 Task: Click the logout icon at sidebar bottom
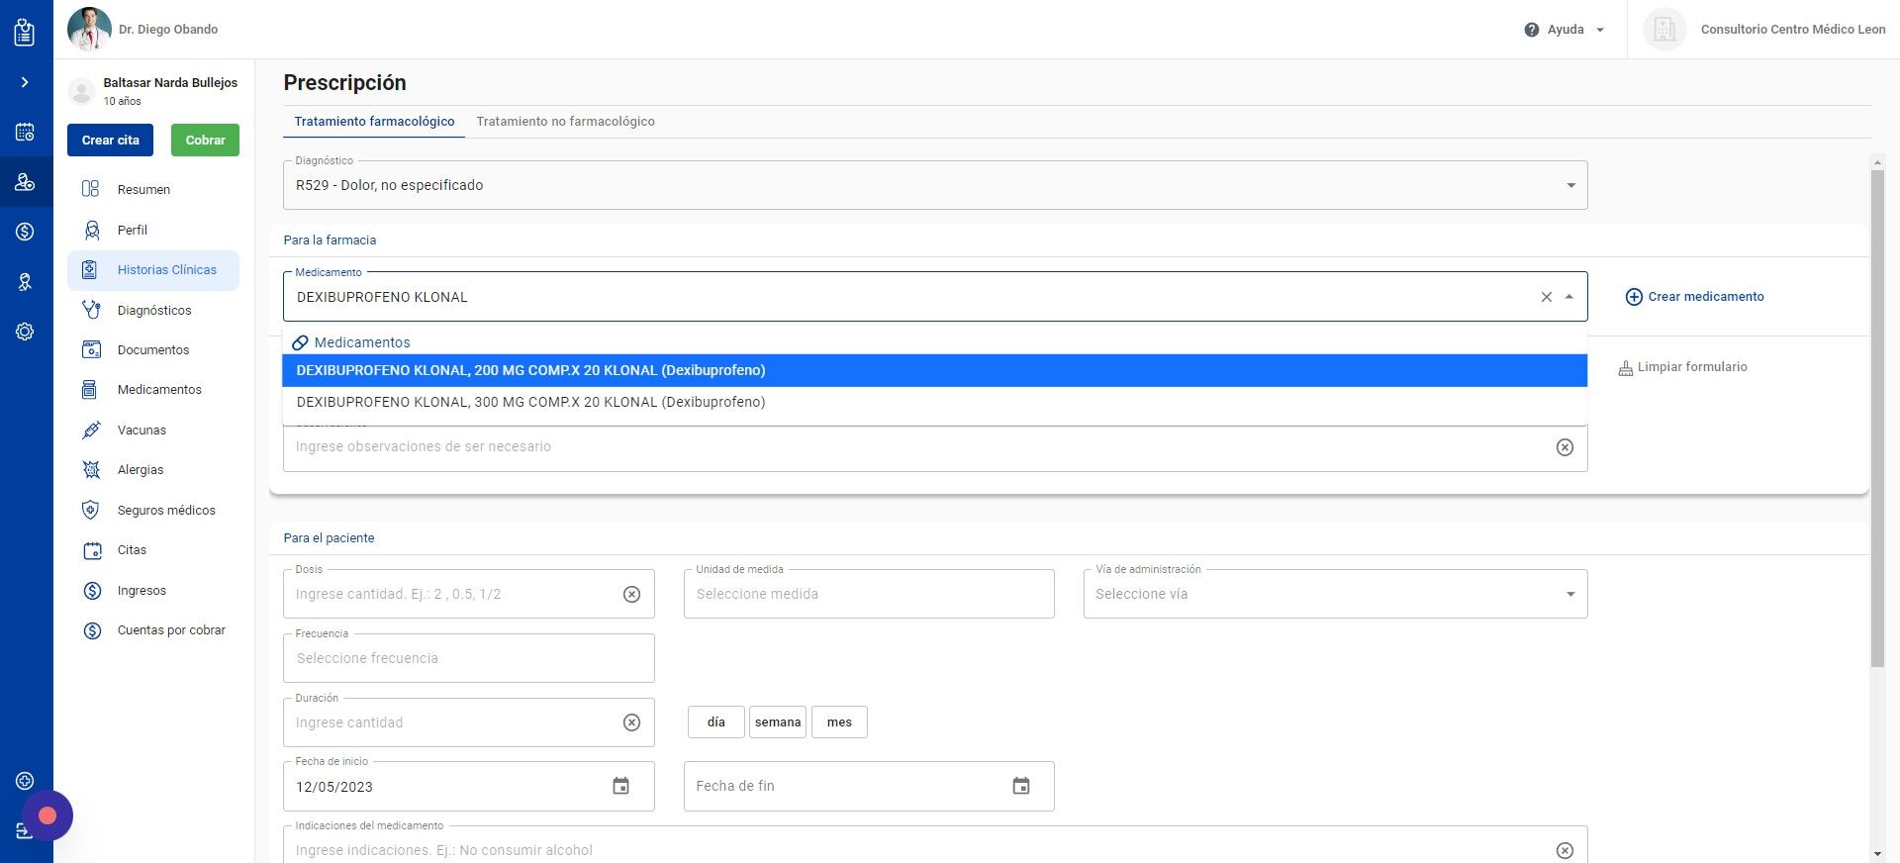(24, 831)
